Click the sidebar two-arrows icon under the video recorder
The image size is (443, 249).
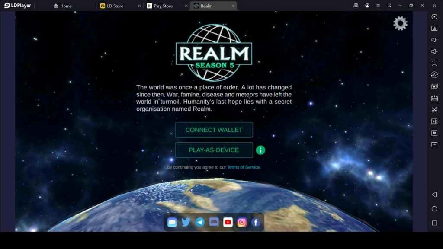(x=434, y=133)
